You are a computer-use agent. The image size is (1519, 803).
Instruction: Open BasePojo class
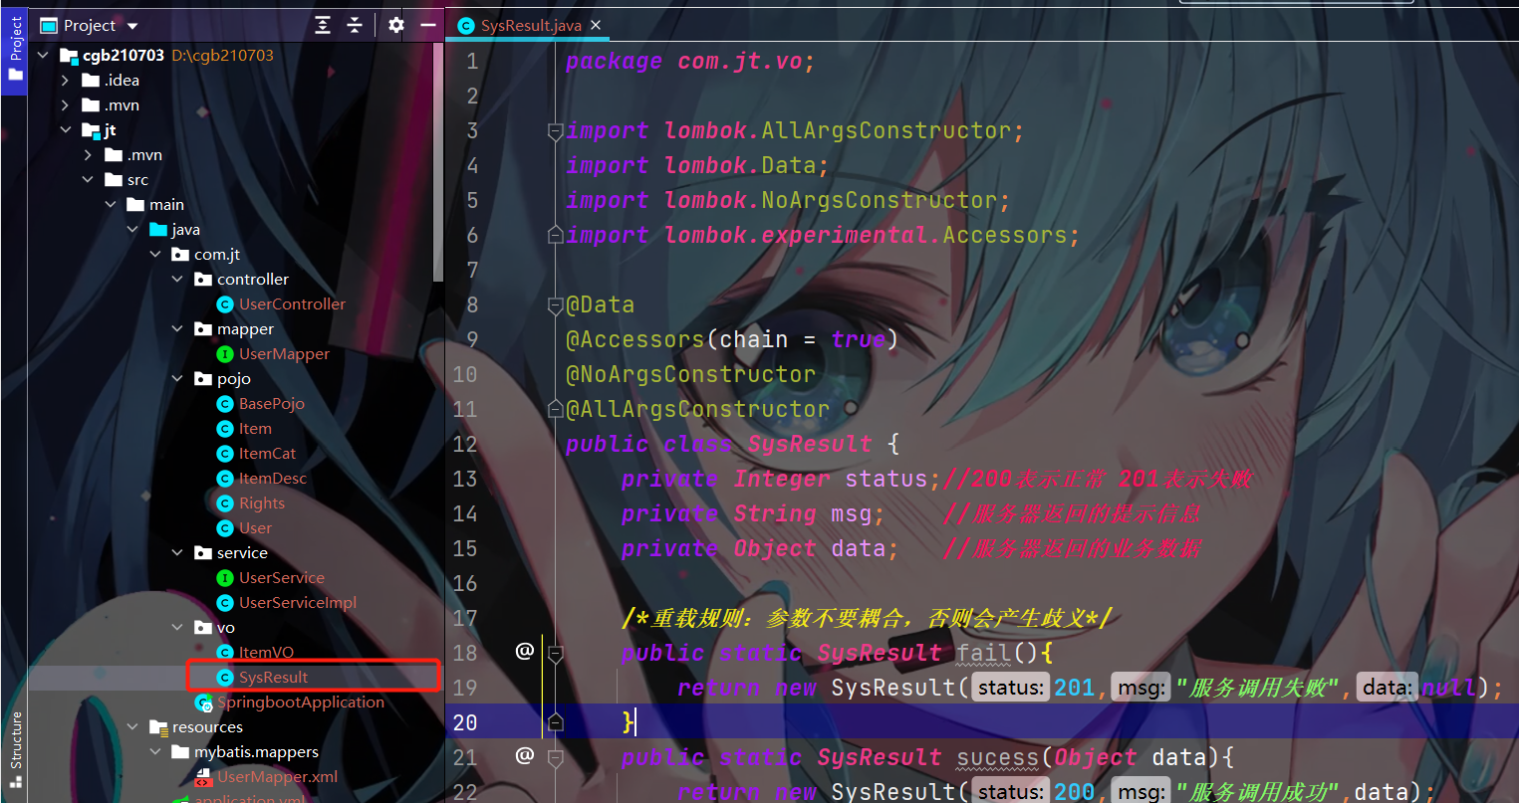(271, 403)
